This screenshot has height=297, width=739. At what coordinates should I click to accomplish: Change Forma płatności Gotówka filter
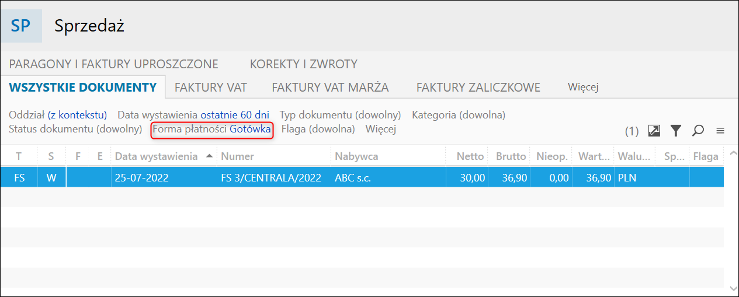(212, 130)
